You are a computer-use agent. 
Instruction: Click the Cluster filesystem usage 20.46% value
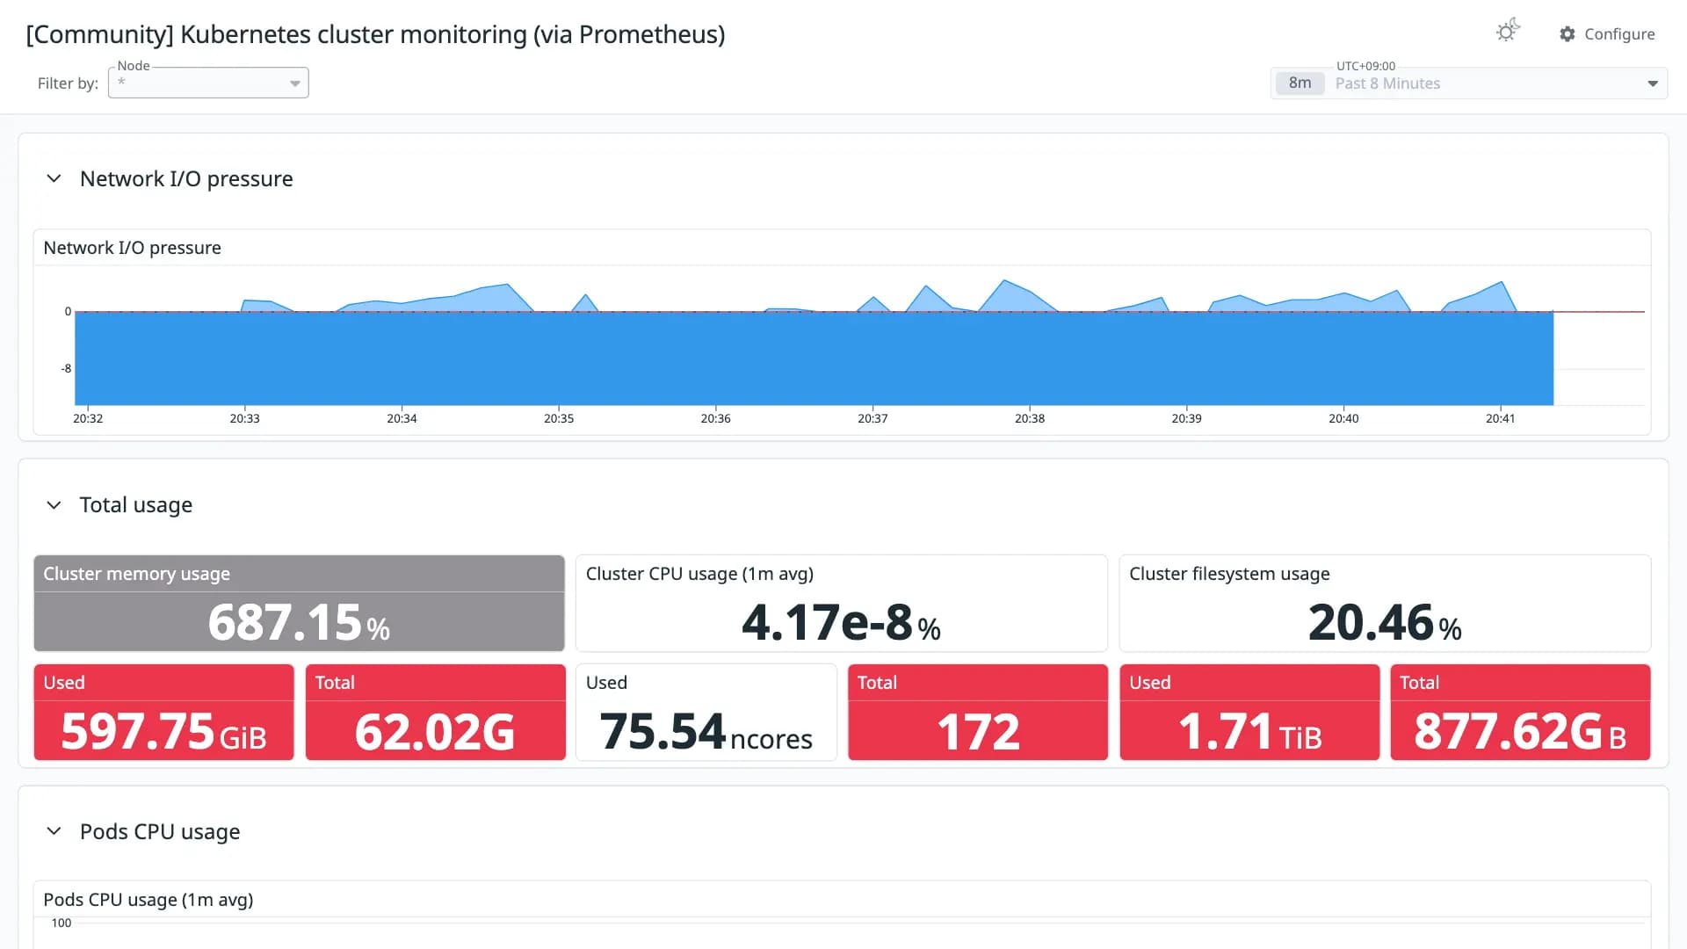pos(1385,623)
